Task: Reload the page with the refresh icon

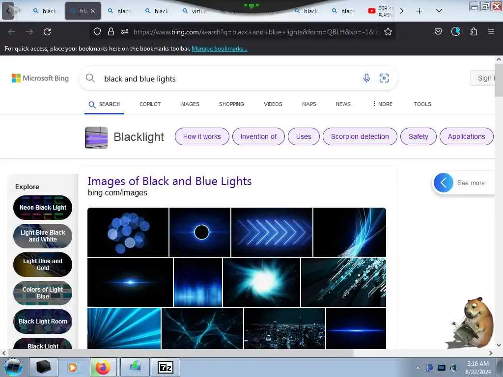Action: pos(47,32)
